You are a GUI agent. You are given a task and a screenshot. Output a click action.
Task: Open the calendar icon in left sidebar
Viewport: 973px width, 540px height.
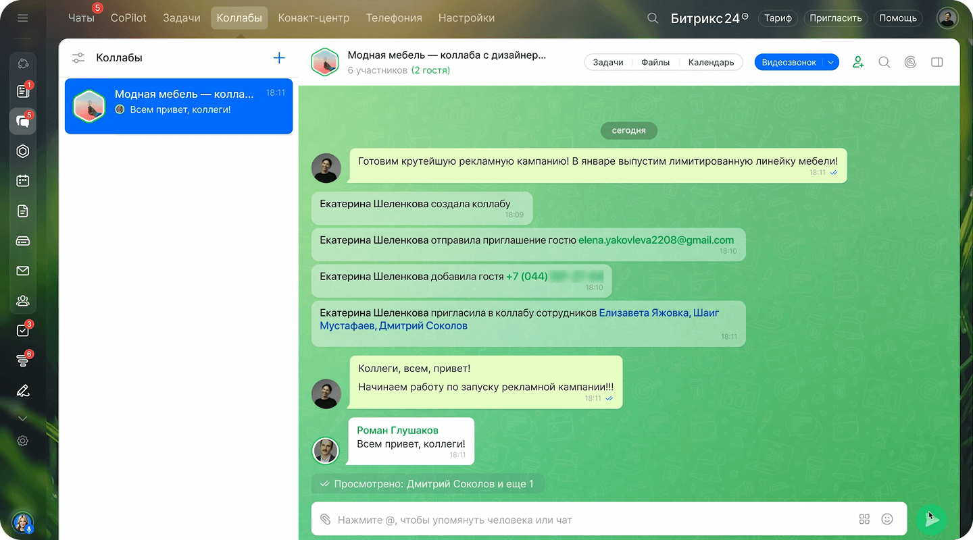23,181
